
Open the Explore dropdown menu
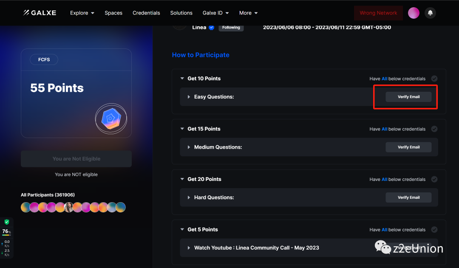82,13
